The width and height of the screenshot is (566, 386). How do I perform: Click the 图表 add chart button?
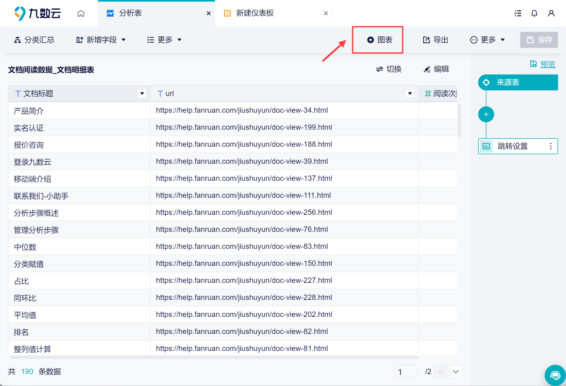click(380, 40)
